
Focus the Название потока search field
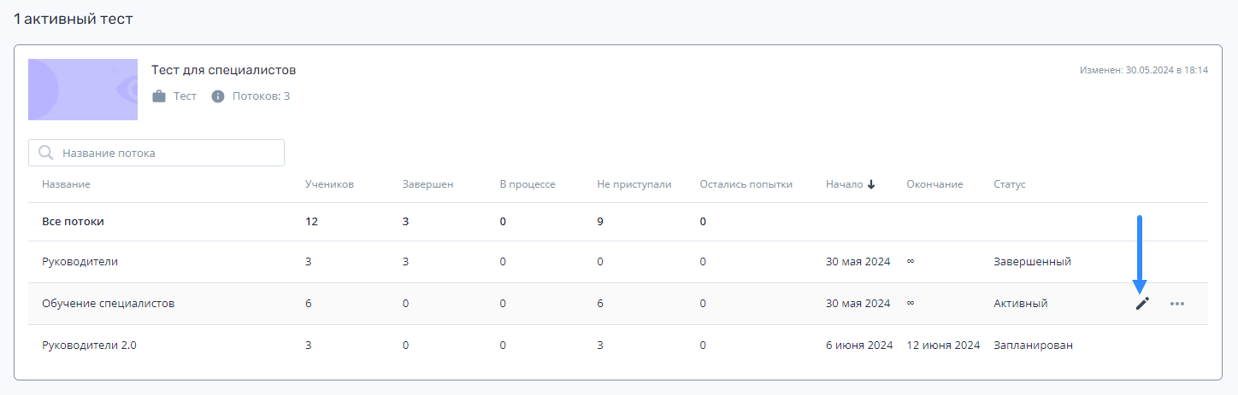[156, 153]
